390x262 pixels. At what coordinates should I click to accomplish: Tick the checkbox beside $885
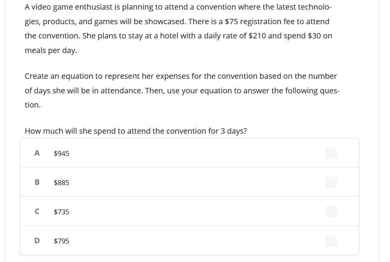click(x=331, y=182)
